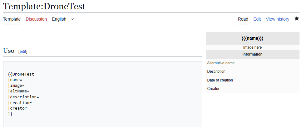This screenshot has width=302, height=133.
Task: Select the Read view tab
Action: 243,19
